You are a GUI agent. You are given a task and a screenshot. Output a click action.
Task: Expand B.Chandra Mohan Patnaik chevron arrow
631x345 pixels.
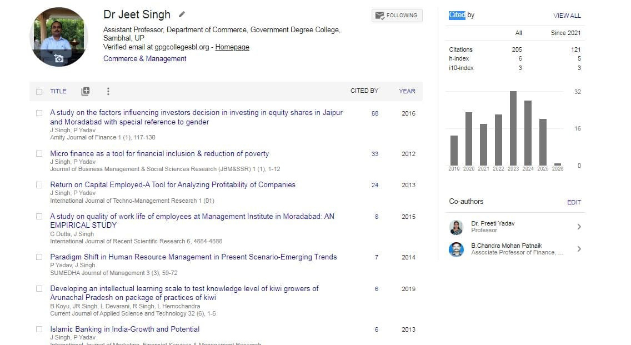(x=579, y=249)
